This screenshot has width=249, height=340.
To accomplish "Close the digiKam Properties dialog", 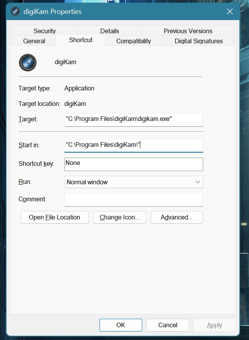I will pyautogui.click(x=230, y=12).
